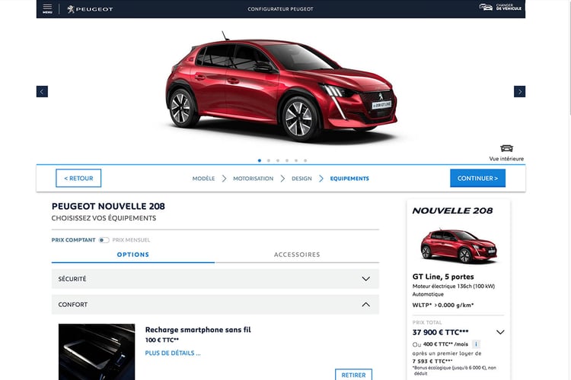Expand the Sécurité section

(x=215, y=279)
